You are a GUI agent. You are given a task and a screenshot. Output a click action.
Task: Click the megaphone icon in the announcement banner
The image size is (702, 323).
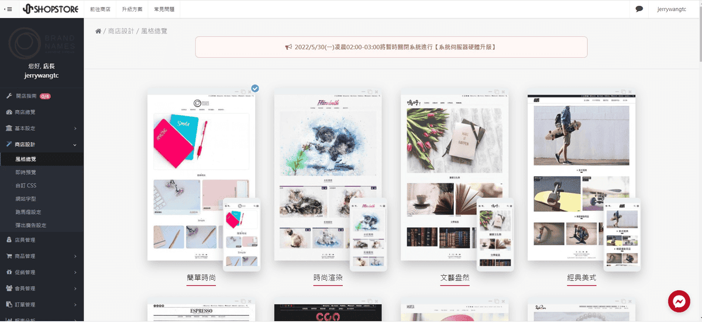coord(288,47)
